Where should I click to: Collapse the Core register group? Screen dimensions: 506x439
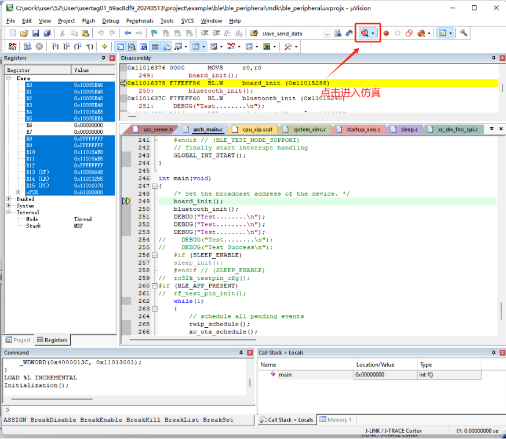(x=9, y=78)
